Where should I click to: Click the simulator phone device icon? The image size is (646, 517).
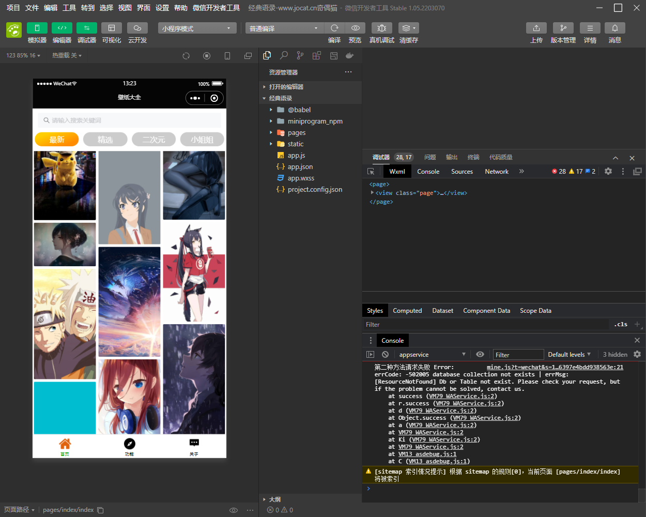[x=227, y=56]
